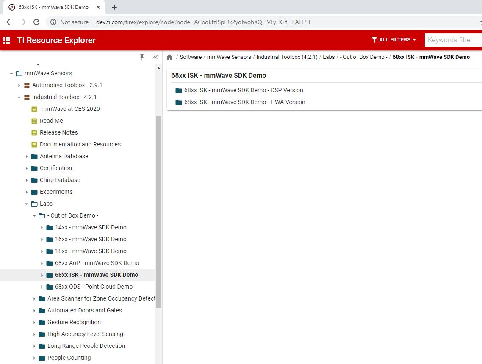
Task: Click the Release Notes document icon
Action: pos(34,133)
